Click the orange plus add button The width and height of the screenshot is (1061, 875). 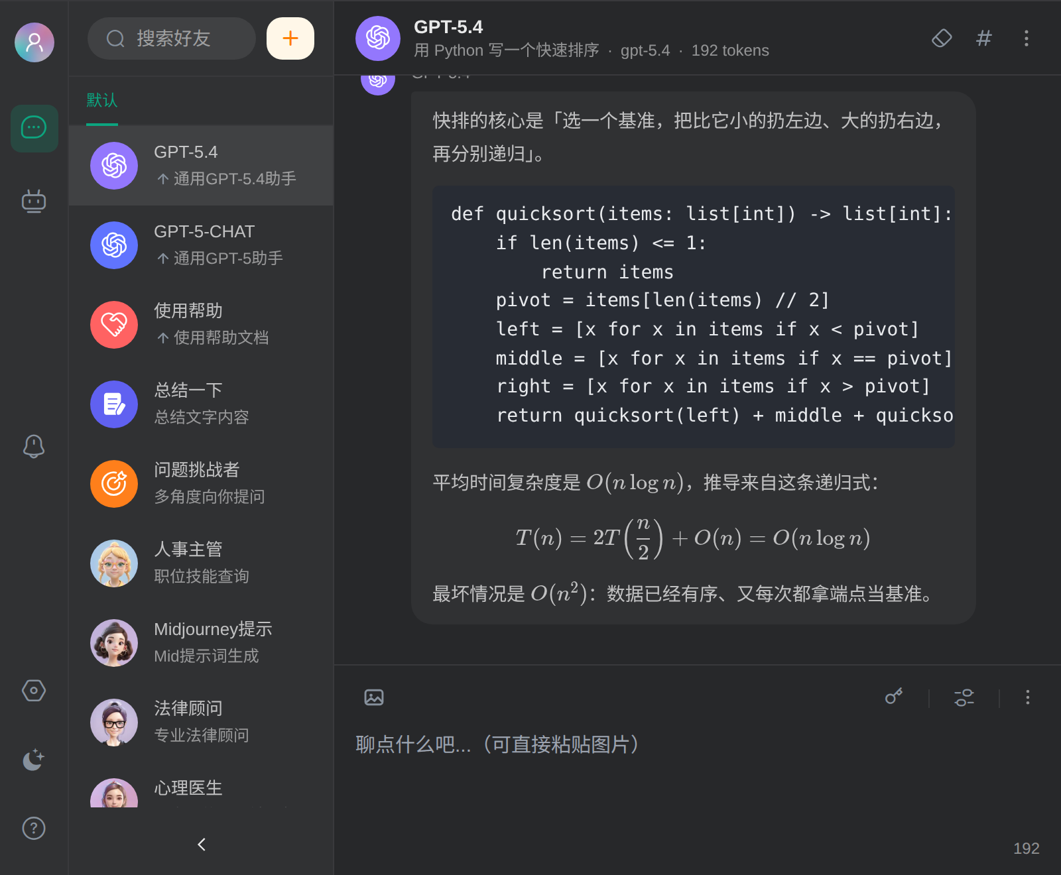click(290, 38)
